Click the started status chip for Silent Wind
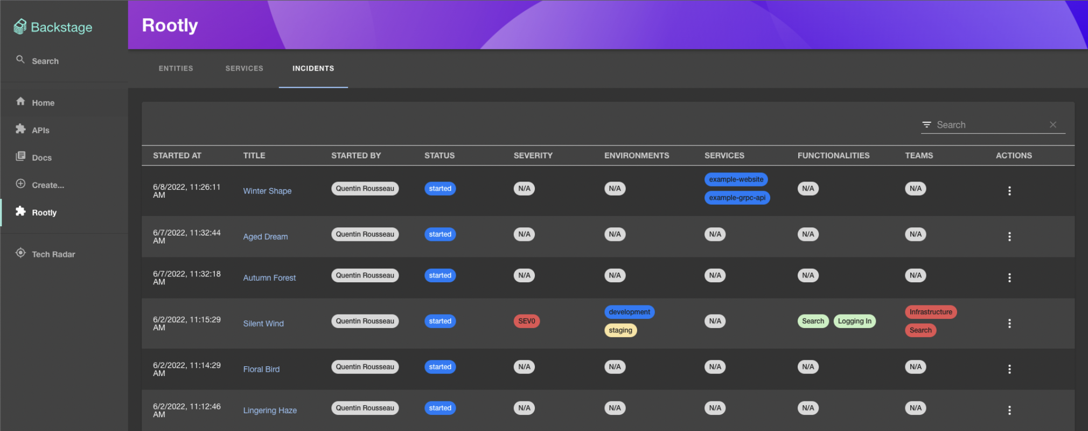This screenshot has height=431, width=1088. tap(440, 321)
